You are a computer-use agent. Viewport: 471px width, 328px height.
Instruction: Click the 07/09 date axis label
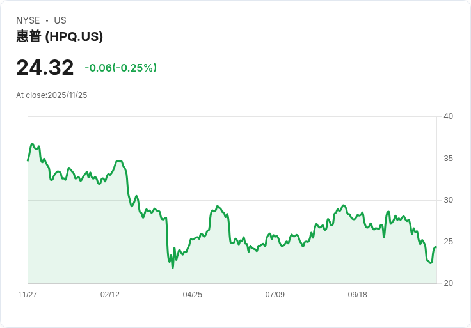pos(275,295)
